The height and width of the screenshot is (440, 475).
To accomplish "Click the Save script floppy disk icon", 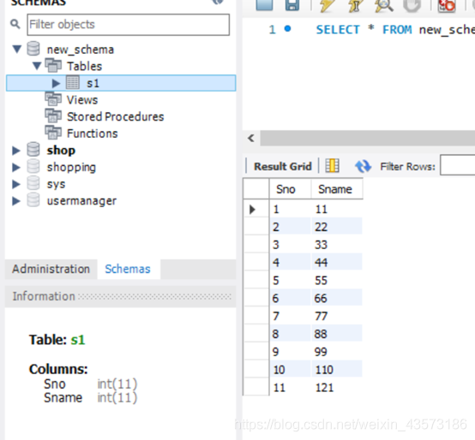I will [x=292, y=5].
